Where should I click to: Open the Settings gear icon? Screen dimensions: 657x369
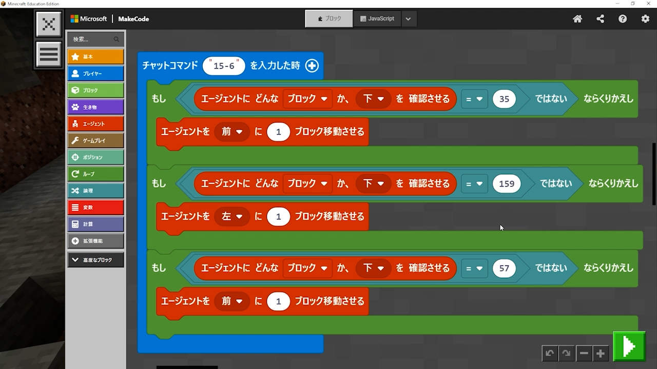645,19
